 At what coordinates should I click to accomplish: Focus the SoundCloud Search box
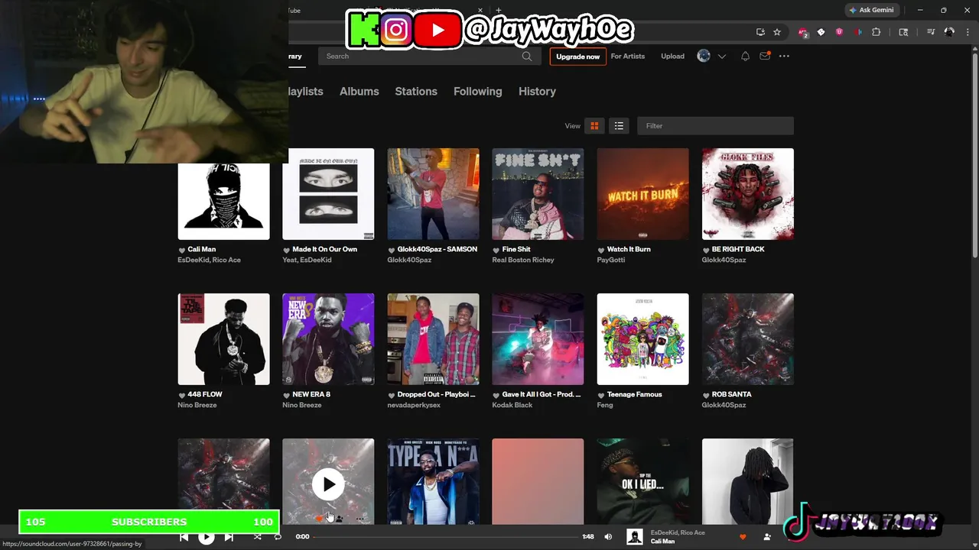coord(428,56)
